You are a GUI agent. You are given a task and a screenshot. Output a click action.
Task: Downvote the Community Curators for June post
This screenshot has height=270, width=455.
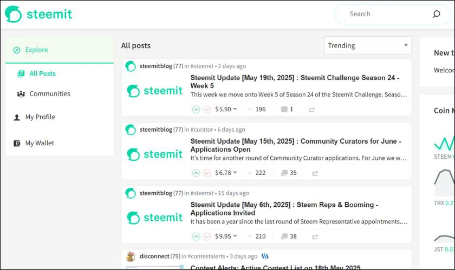[207, 173]
